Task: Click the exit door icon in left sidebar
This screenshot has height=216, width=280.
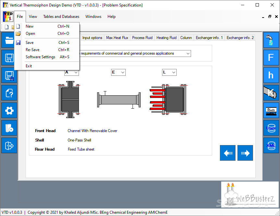Action: tap(9, 145)
